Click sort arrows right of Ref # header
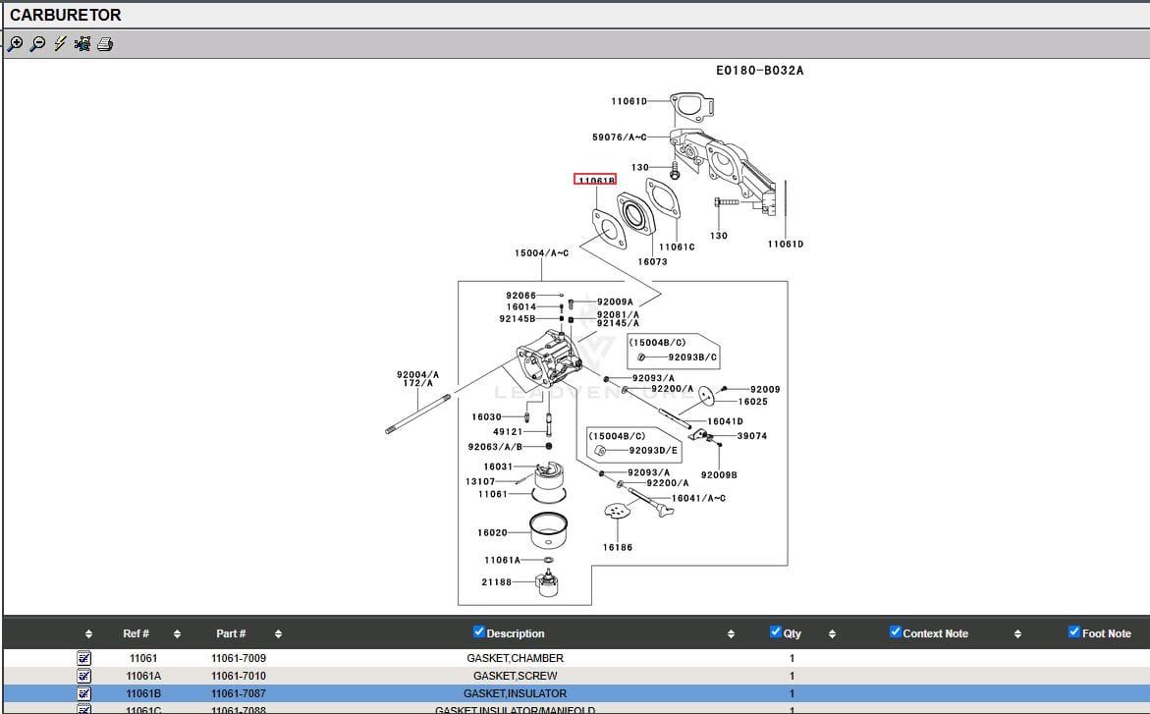Screen dimensions: 1150x714 [177, 634]
